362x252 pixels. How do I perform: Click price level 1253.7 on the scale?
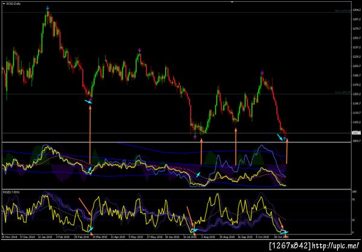click(x=355, y=38)
